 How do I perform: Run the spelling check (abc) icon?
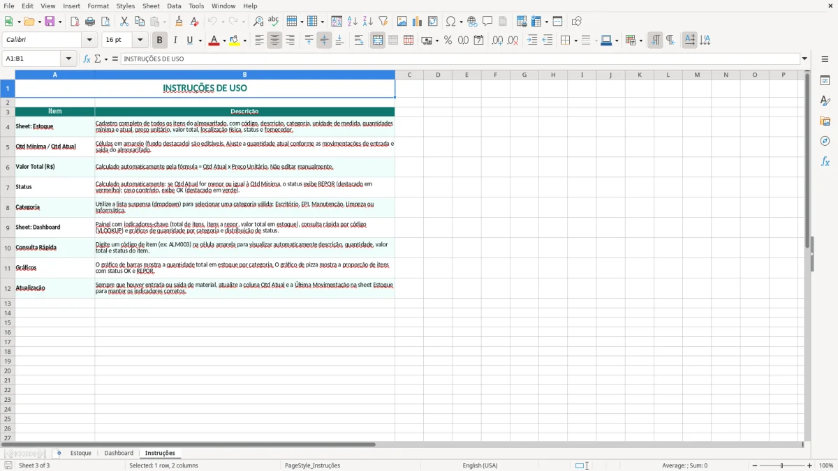point(274,22)
